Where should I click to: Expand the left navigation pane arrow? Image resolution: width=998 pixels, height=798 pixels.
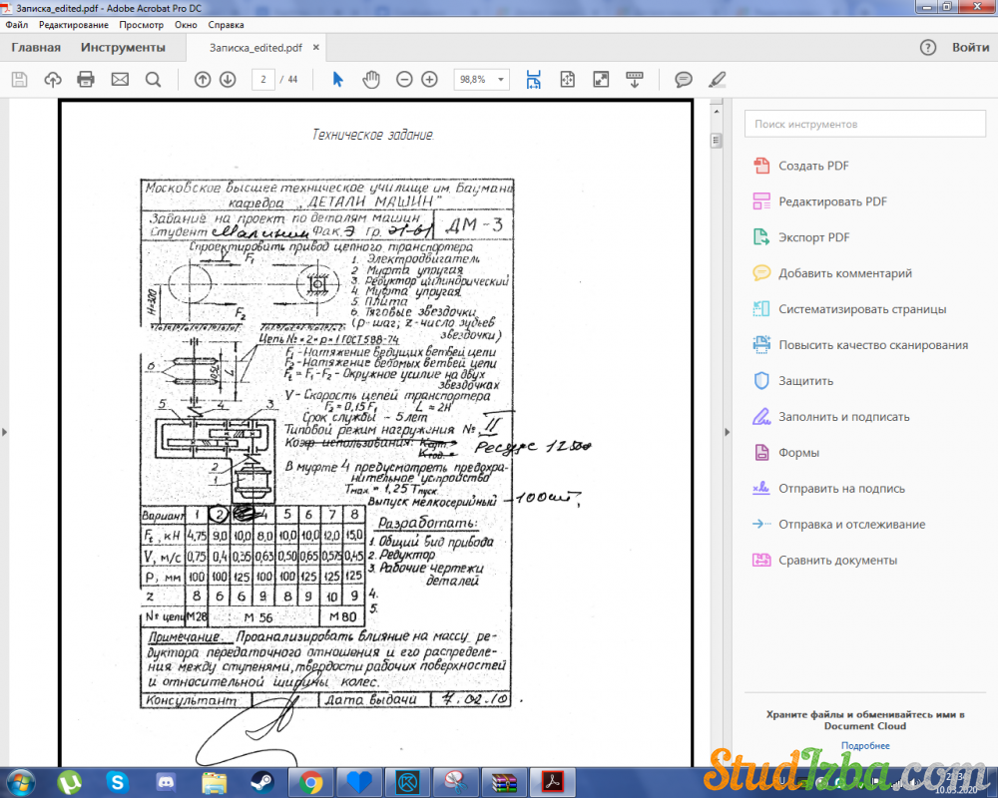5,431
